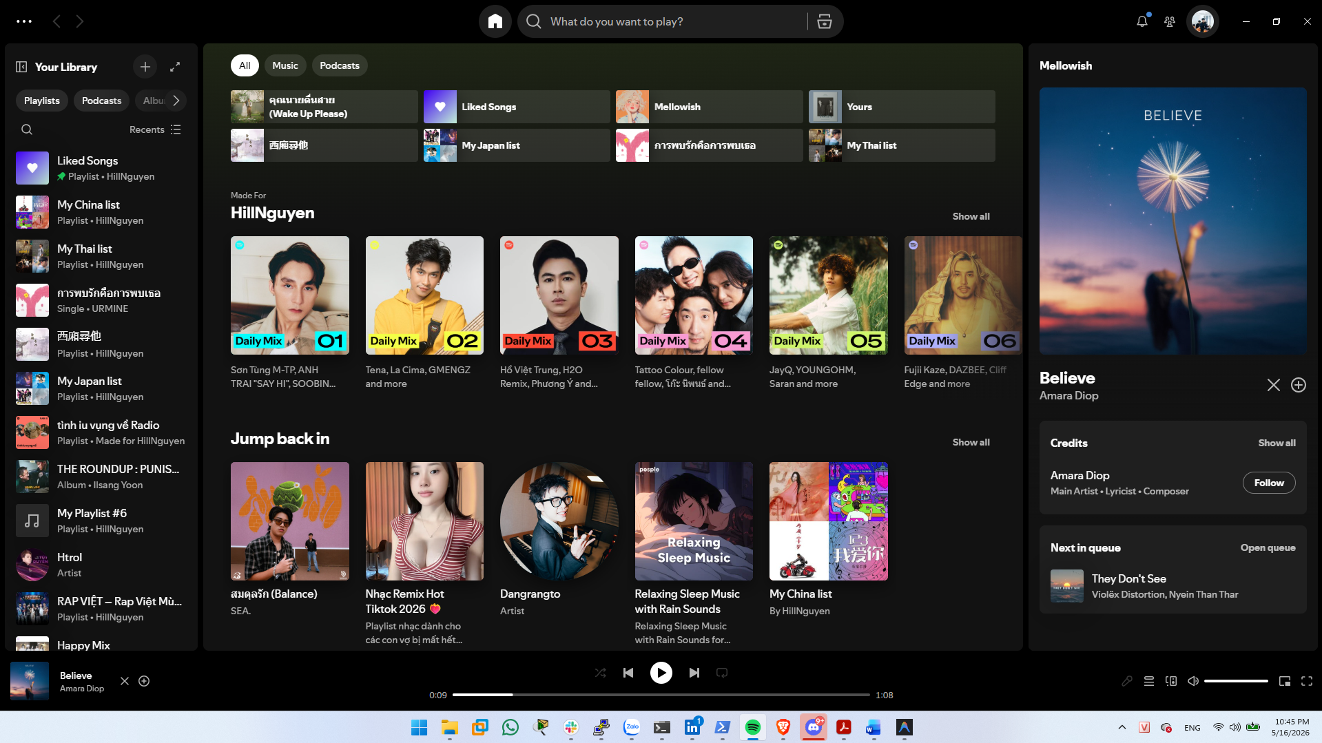This screenshot has width=1322, height=743.
Task: Toggle shuffle playback
Action: coord(601,673)
